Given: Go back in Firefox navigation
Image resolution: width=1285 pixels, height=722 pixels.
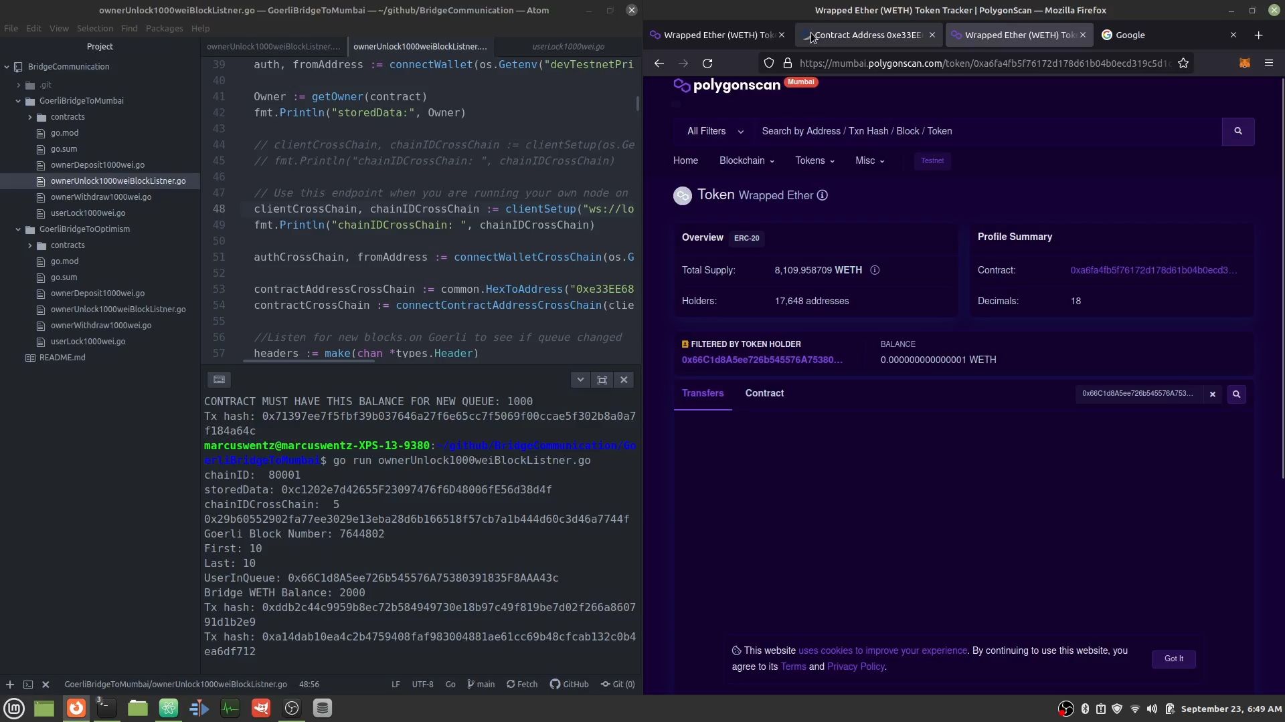Looking at the screenshot, I should click(x=659, y=63).
